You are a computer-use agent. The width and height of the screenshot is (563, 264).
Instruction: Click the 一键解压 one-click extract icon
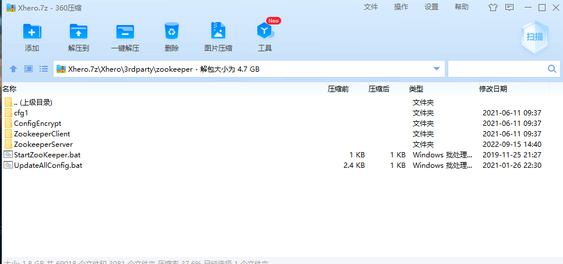pos(125,31)
